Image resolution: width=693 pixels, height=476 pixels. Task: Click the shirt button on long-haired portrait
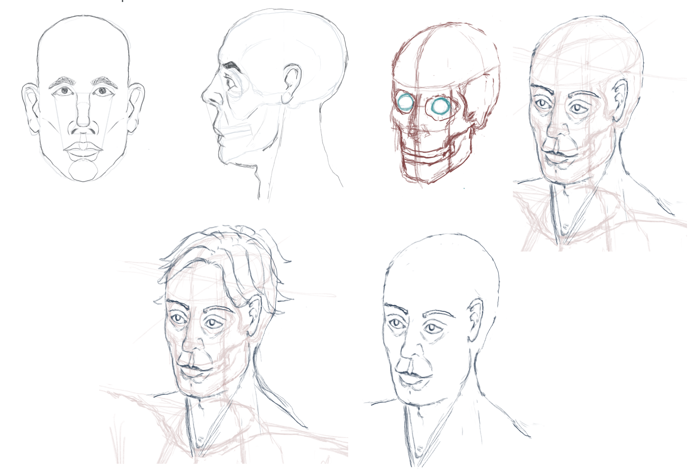point(201,439)
